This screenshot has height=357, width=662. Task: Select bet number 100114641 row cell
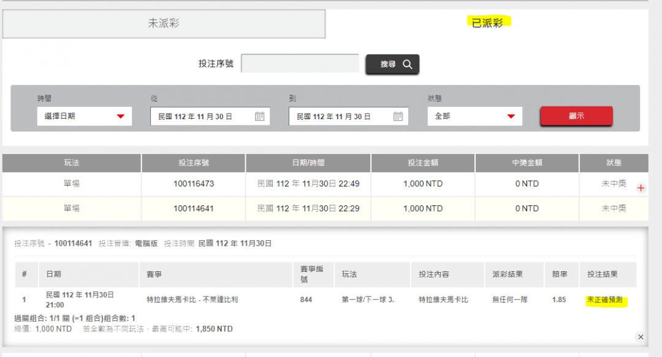coord(193,208)
